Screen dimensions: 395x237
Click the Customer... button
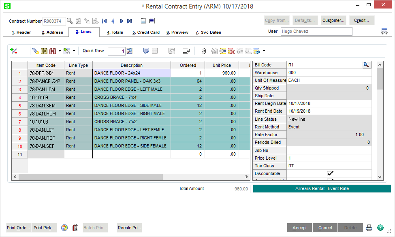point(333,20)
